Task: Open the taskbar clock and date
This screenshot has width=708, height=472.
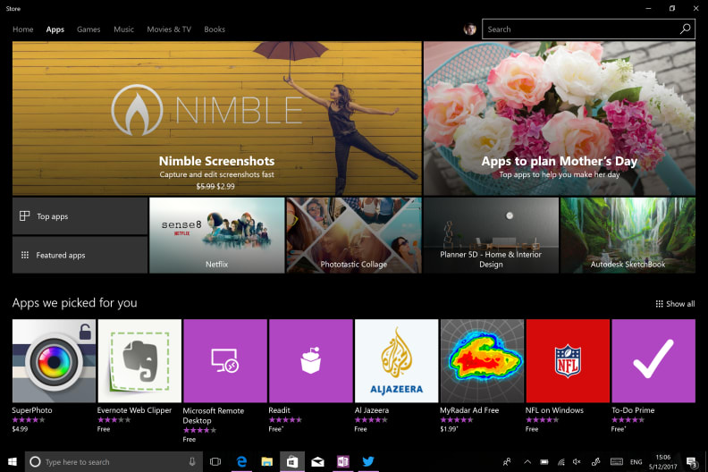Action: click(662, 461)
